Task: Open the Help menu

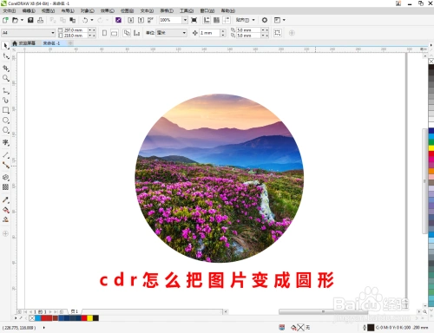Action: [x=228, y=10]
